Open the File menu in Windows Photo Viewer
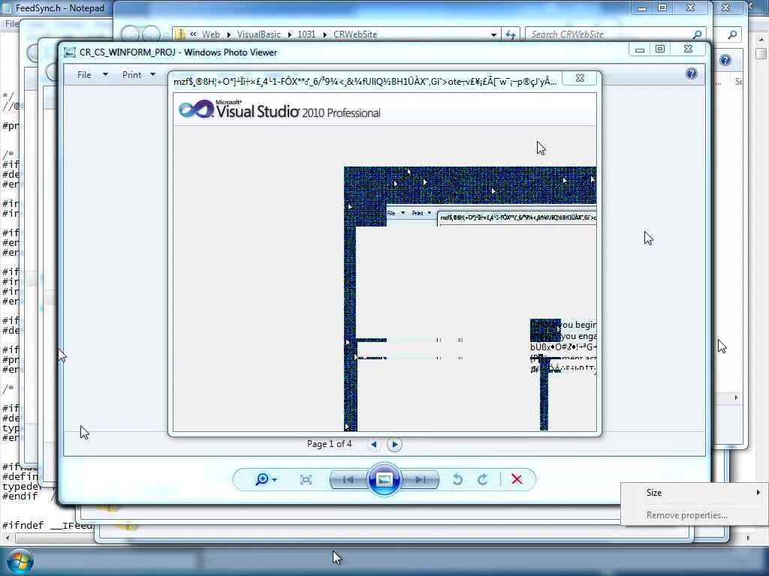This screenshot has width=769, height=576. coord(84,74)
